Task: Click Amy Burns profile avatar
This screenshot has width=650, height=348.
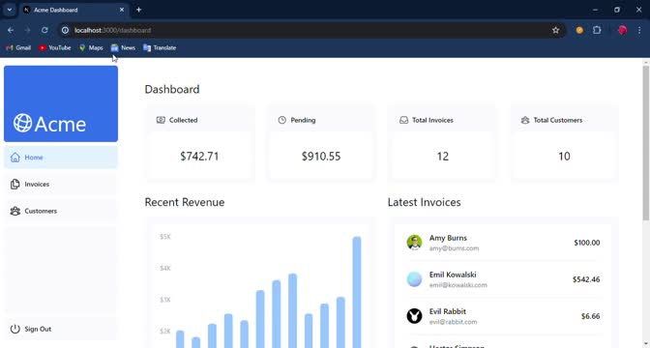Action: [414, 243]
